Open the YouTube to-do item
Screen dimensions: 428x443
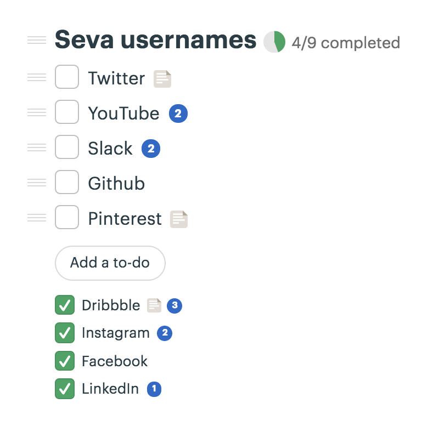pos(123,113)
